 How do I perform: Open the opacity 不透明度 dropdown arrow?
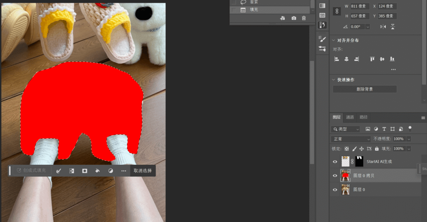click(x=409, y=139)
